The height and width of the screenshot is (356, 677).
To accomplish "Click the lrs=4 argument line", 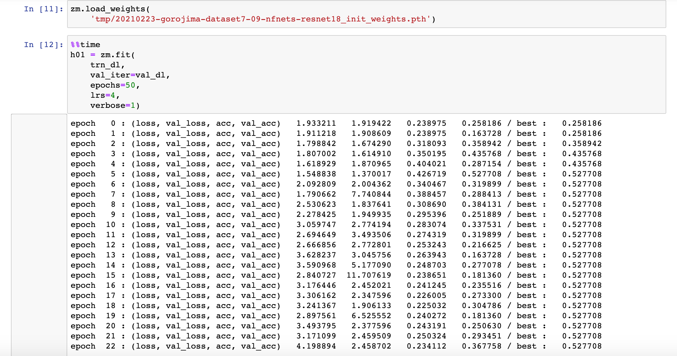I will pyautogui.click(x=105, y=95).
